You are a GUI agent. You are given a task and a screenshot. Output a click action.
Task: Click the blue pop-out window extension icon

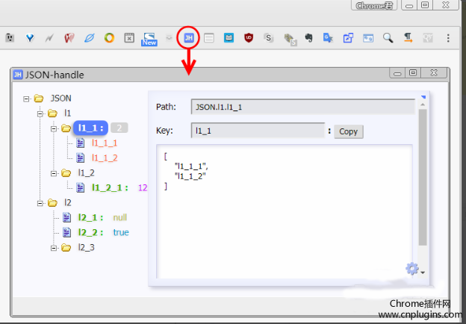[x=348, y=38]
